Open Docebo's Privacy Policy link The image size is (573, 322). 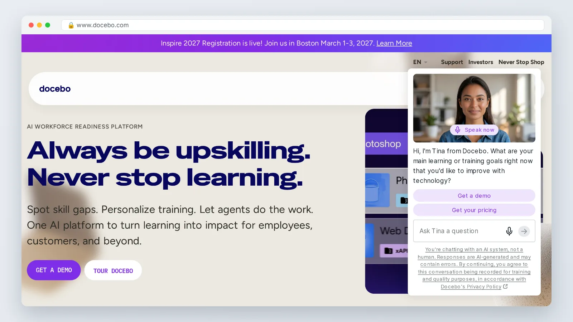471,287
